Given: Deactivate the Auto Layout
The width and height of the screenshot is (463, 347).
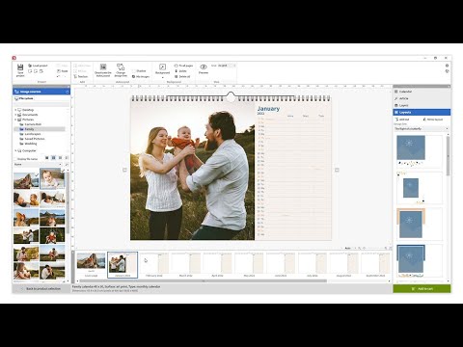Looking at the screenshot, I should point(103,70).
